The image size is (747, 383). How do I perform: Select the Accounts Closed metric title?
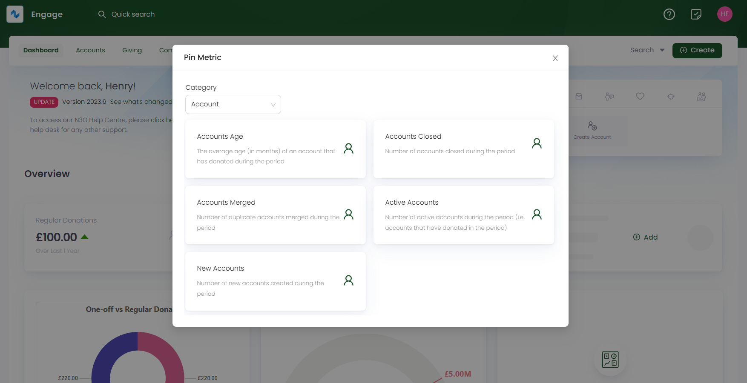click(413, 137)
